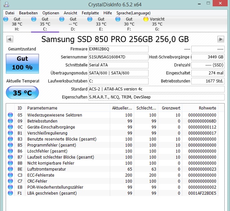230x211 pixels.
Task: Click the ID column header
Action: pos(20,108)
